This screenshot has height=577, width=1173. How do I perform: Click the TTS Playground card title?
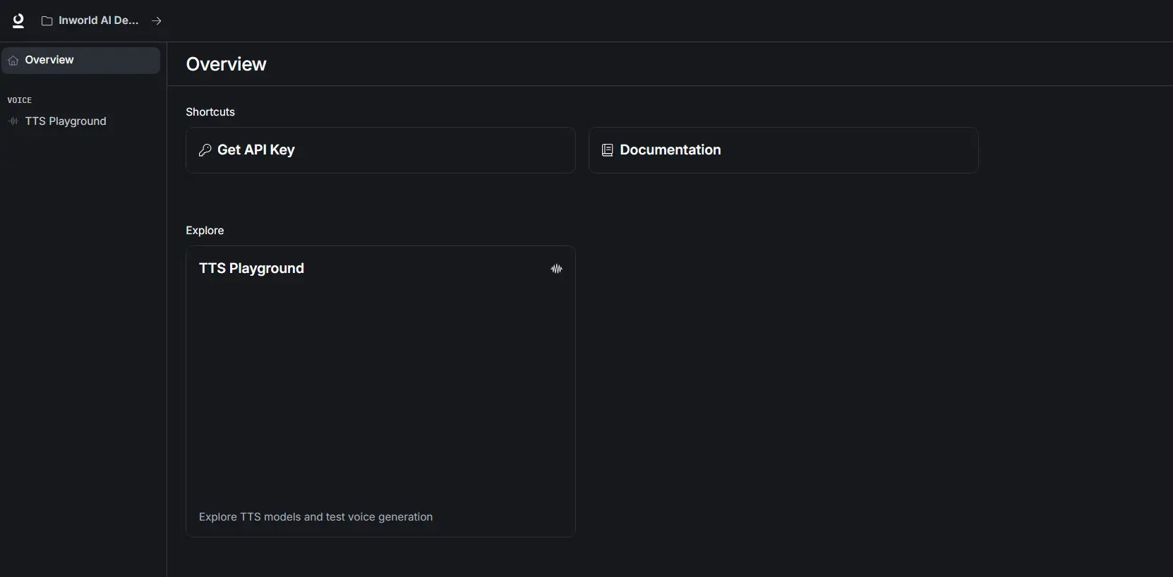pyautogui.click(x=251, y=268)
